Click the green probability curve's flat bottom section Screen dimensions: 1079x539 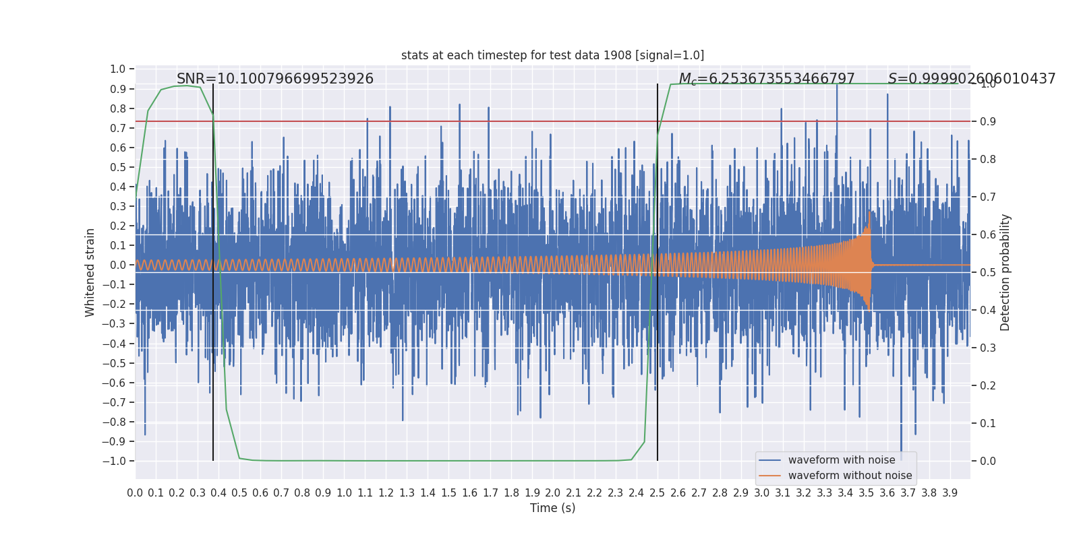click(438, 461)
